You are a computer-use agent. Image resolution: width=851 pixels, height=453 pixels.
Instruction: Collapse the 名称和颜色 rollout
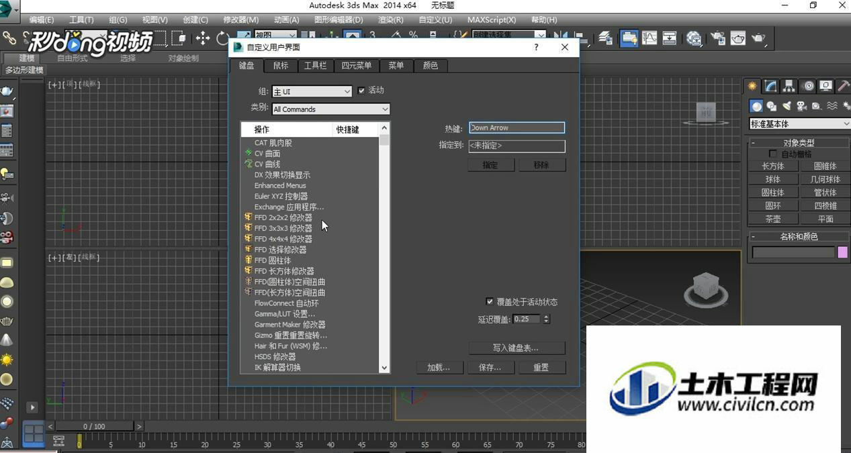point(799,236)
